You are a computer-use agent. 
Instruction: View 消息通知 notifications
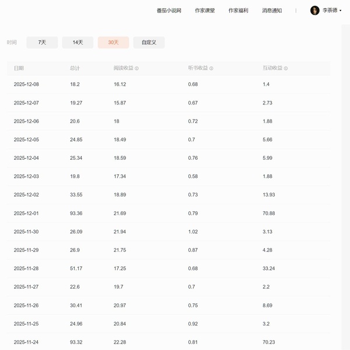[272, 10]
